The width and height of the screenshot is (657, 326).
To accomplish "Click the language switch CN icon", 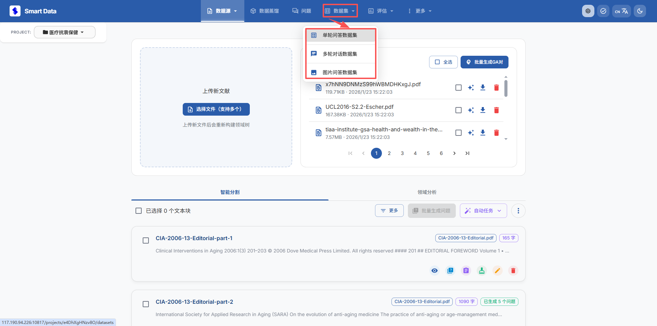I will (x=621, y=11).
